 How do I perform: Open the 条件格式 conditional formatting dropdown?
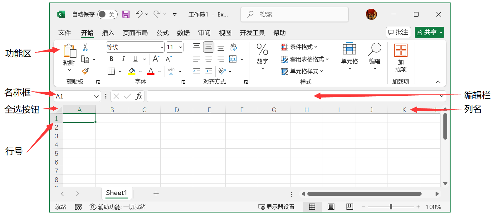299,47
